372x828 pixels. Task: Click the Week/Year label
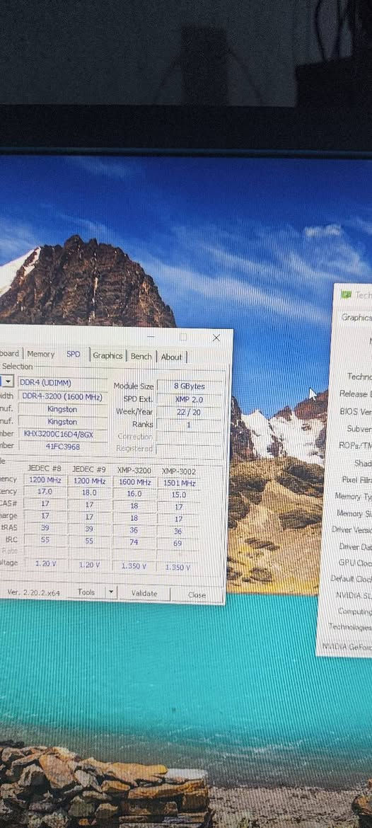click(x=134, y=411)
